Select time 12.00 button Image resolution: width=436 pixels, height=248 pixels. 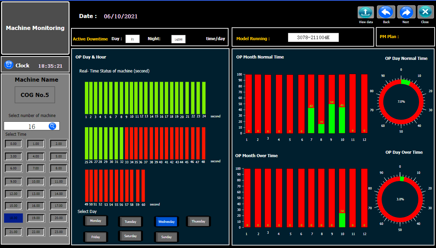pyautogui.click(x=13, y=194)
